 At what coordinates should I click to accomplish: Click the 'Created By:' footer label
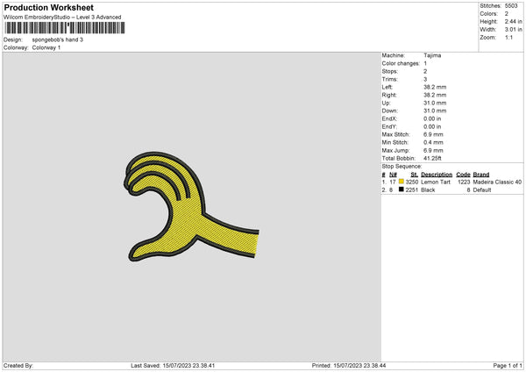click(18, 366)
